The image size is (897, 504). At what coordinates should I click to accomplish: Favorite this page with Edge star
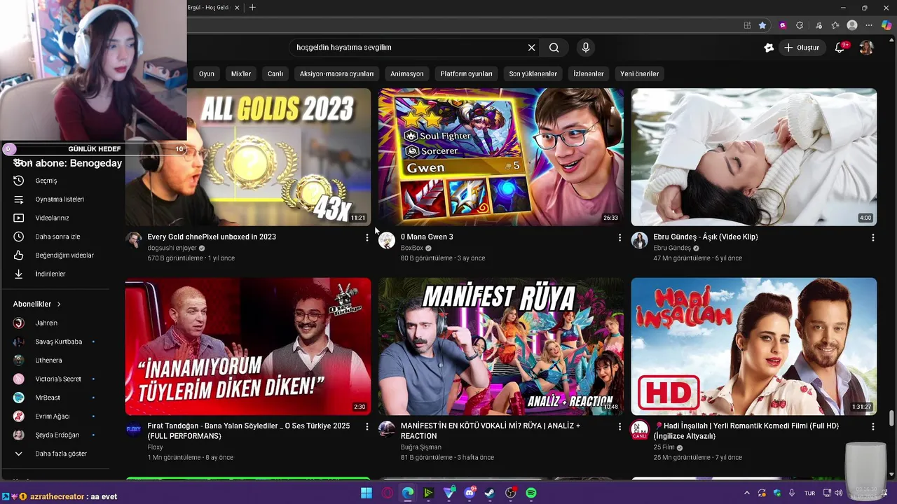[x=762, y=25]
